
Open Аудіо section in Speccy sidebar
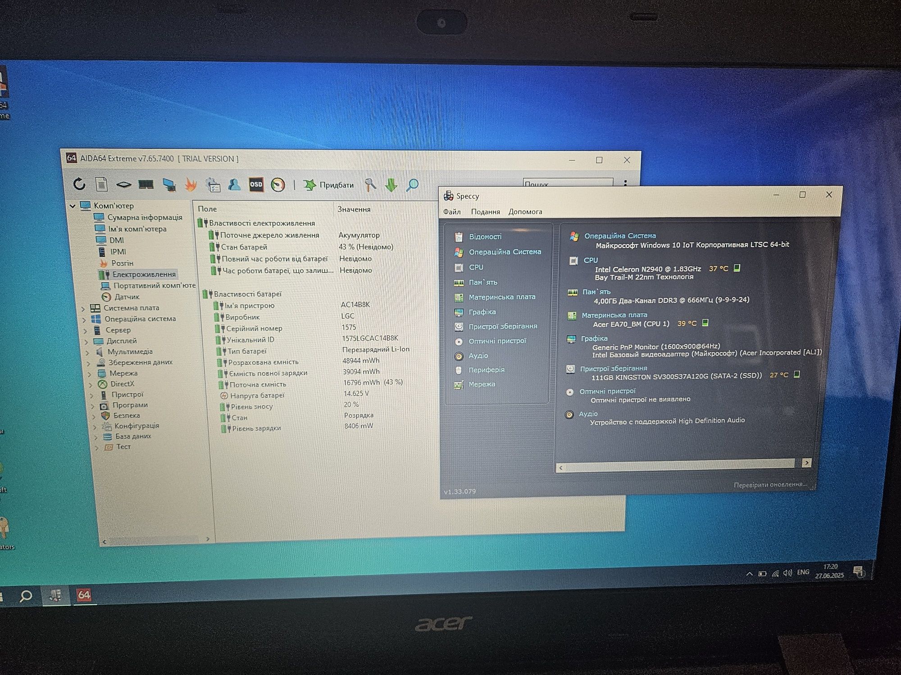click(x=478, y=355)
